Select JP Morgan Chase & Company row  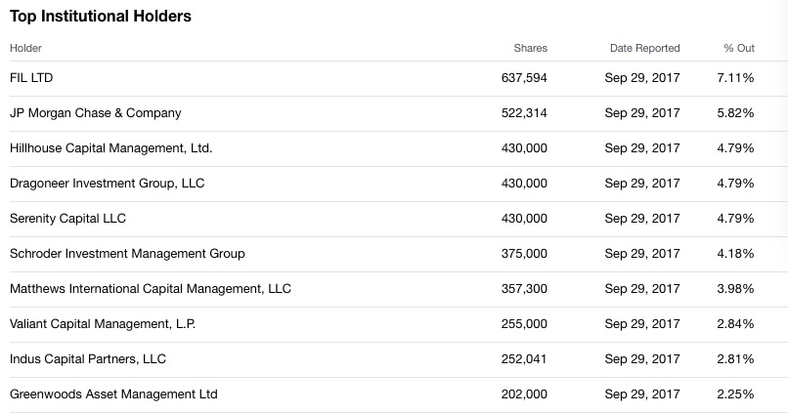(x=95, y=113)
